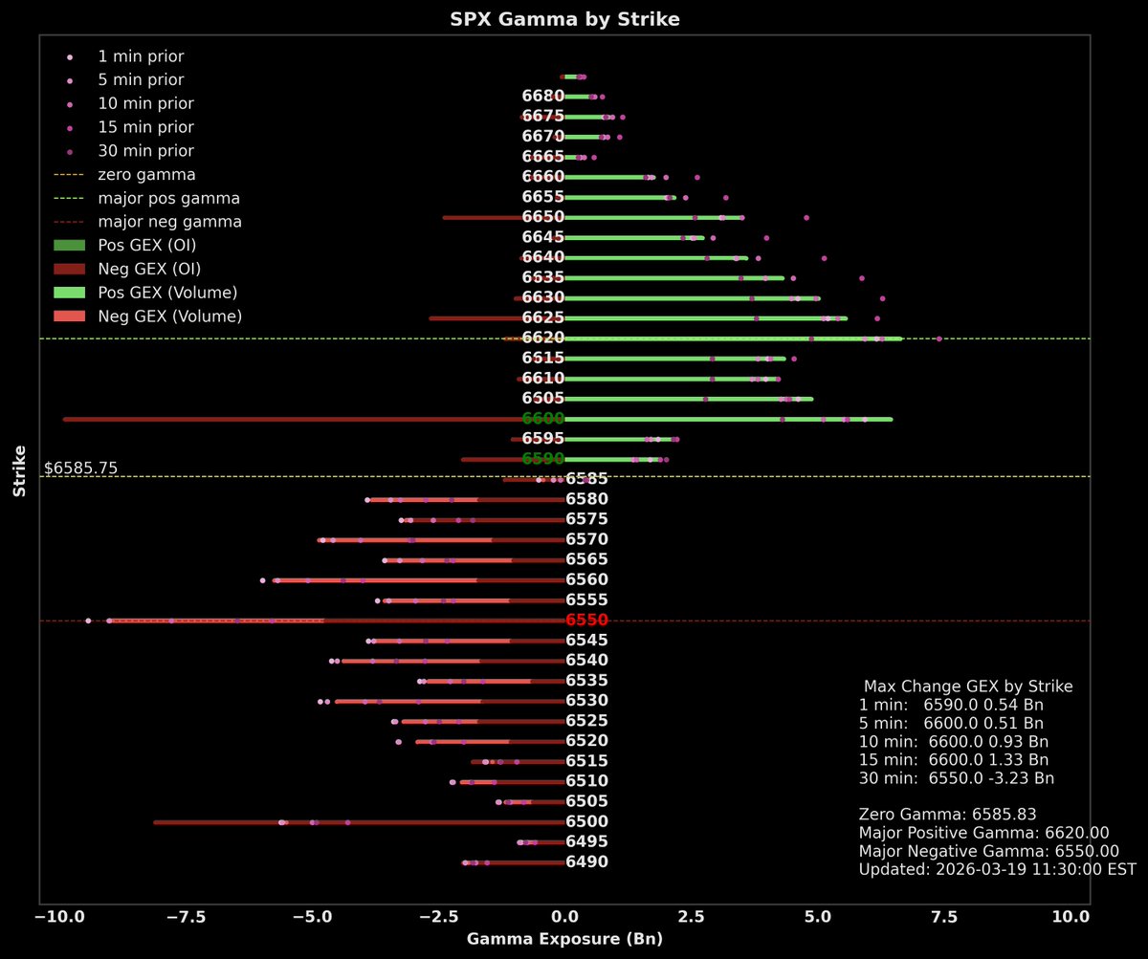1148x959 pixels.
Task: Click the 6620 strike label
Action: click(543, 338)
